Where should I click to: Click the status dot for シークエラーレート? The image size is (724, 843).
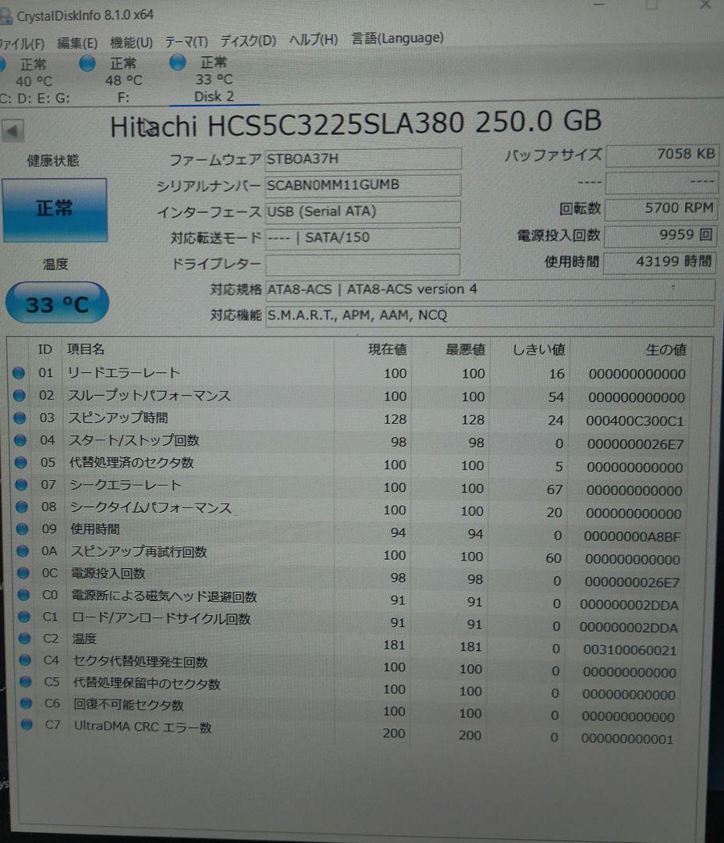22,485
